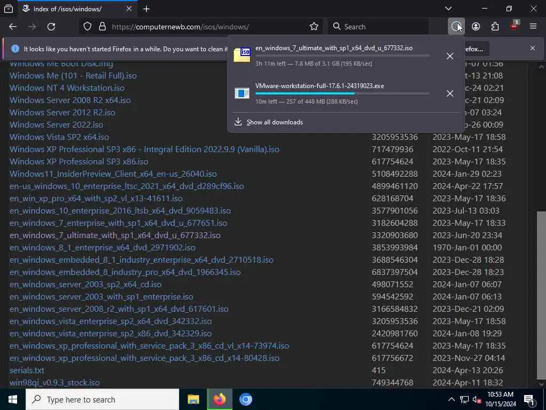Click Show all downloads
546x410 pixels.
click(x=275, y=122)
